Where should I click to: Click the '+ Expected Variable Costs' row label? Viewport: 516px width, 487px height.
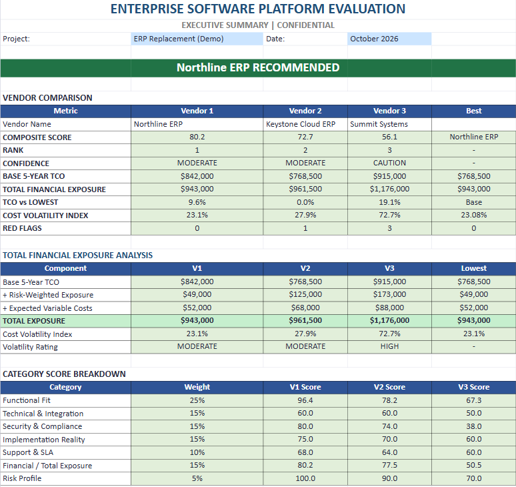[x=65, y=308]
